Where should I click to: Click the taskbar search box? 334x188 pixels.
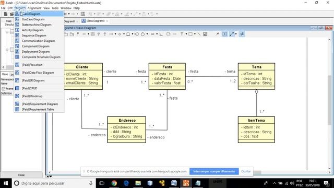[x=53, y=183]
